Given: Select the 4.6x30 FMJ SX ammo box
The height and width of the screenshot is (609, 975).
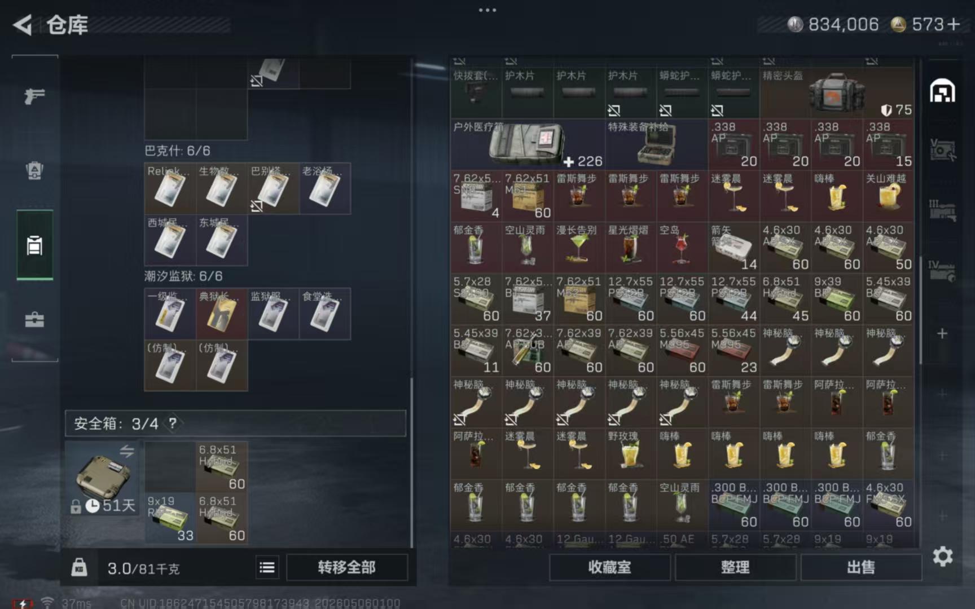Looking at the screenshot, I should coord(888,505).
